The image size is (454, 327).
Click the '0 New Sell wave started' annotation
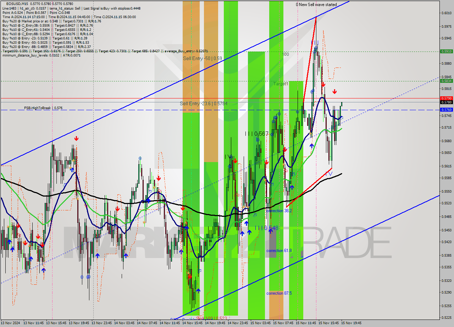click(x=316, y=5)
